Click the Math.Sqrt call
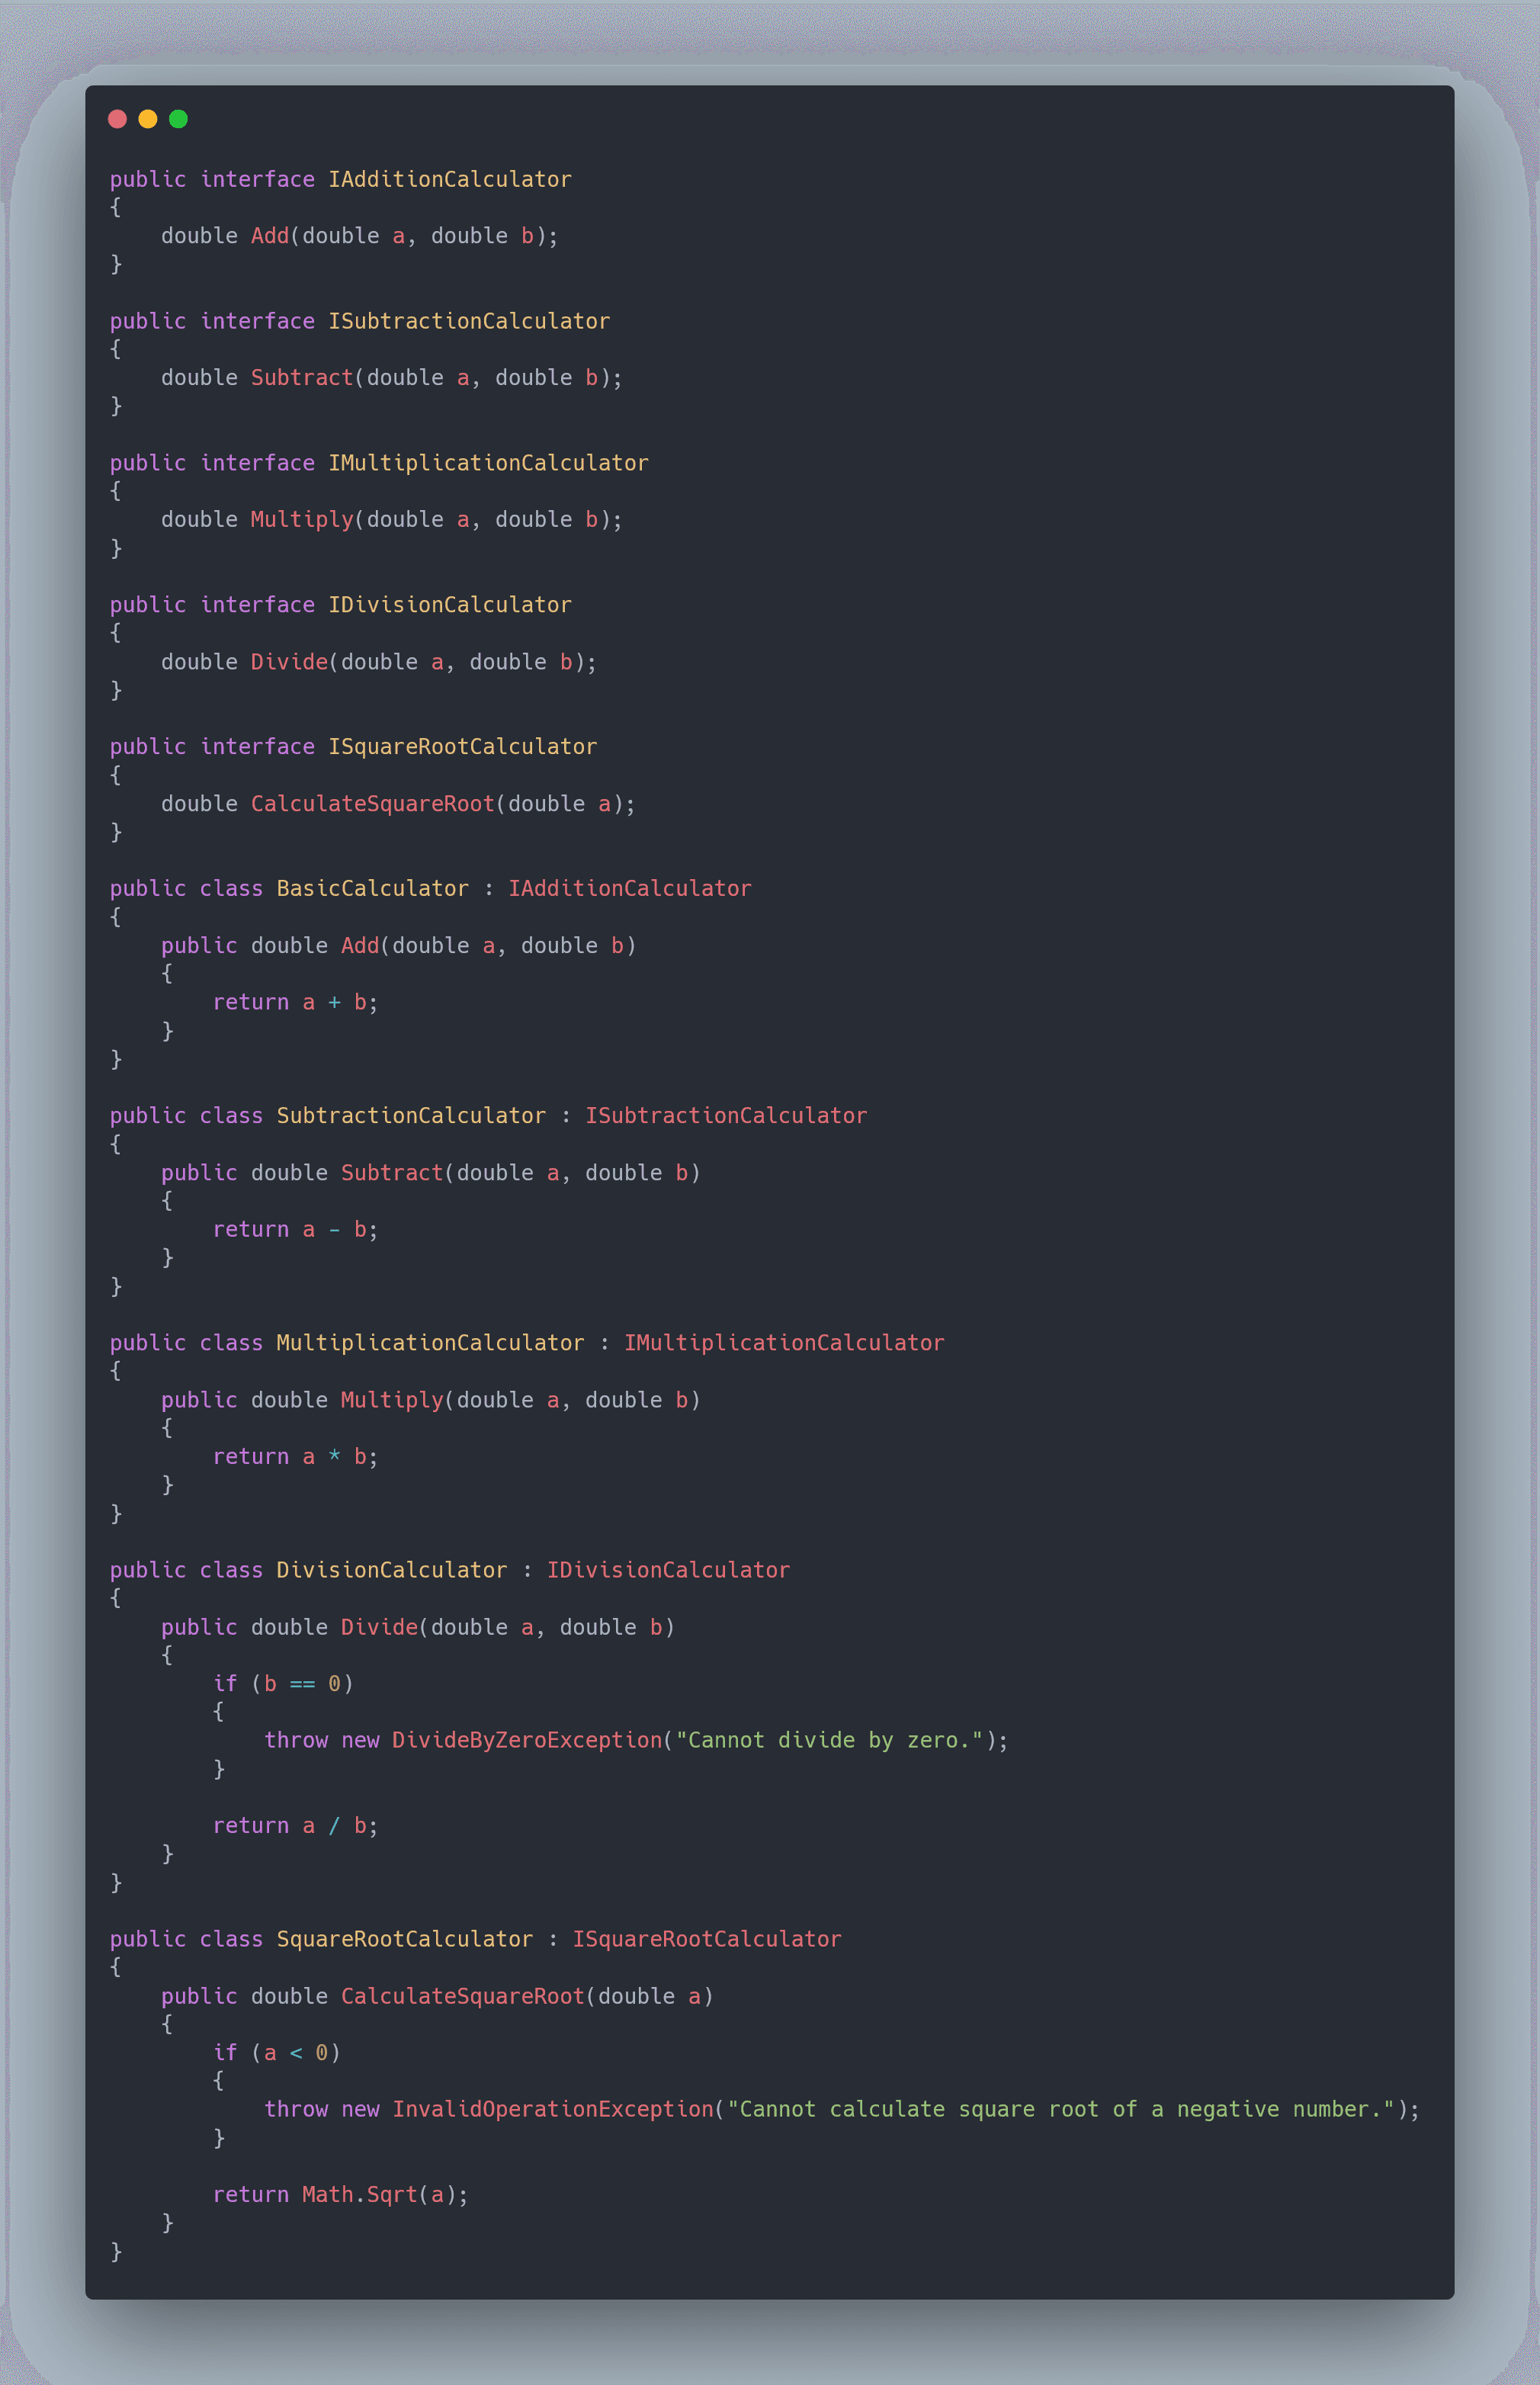1540x2385 pixels. (x=359, y=2194)
